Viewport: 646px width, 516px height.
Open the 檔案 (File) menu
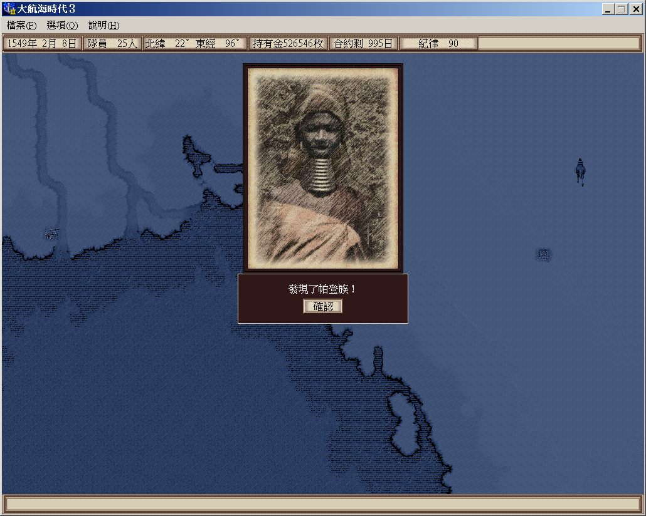21,26
